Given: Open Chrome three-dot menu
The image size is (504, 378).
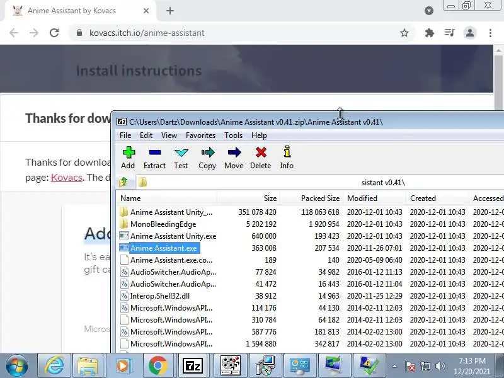Looking at the screenshot, I should [x=490, y=33].
